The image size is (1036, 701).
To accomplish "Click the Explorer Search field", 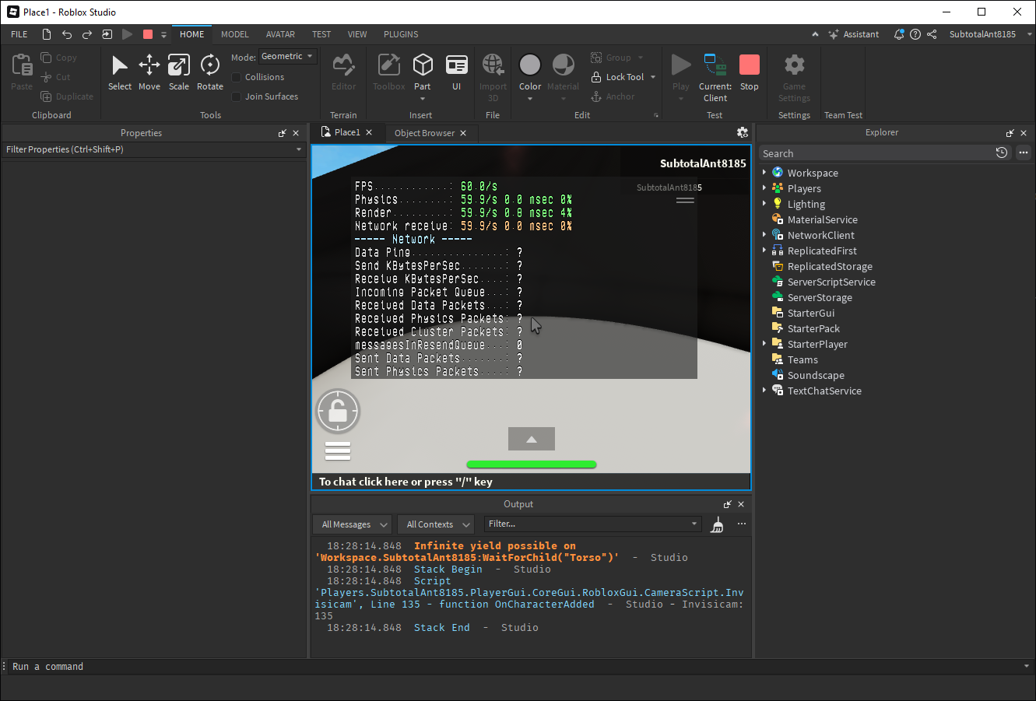I will click(876, 153).
